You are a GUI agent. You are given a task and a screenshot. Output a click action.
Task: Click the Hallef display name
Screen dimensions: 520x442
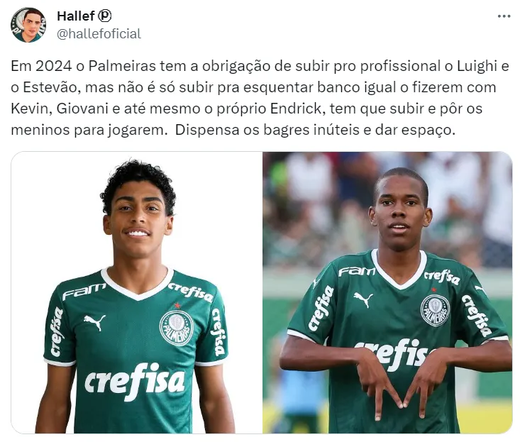76,16
